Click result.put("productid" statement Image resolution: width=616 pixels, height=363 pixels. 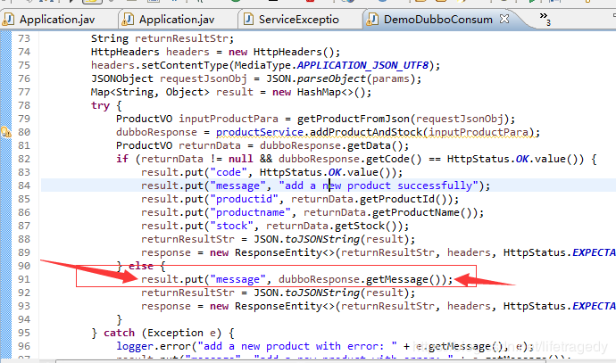pos(300,199)
